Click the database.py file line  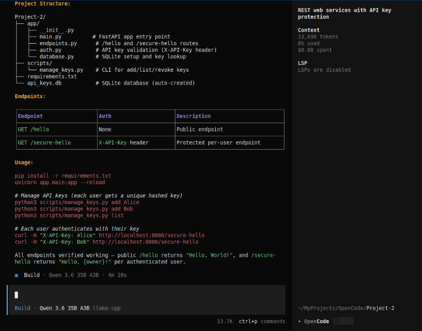pyautogui.click(x=57, y=57)
